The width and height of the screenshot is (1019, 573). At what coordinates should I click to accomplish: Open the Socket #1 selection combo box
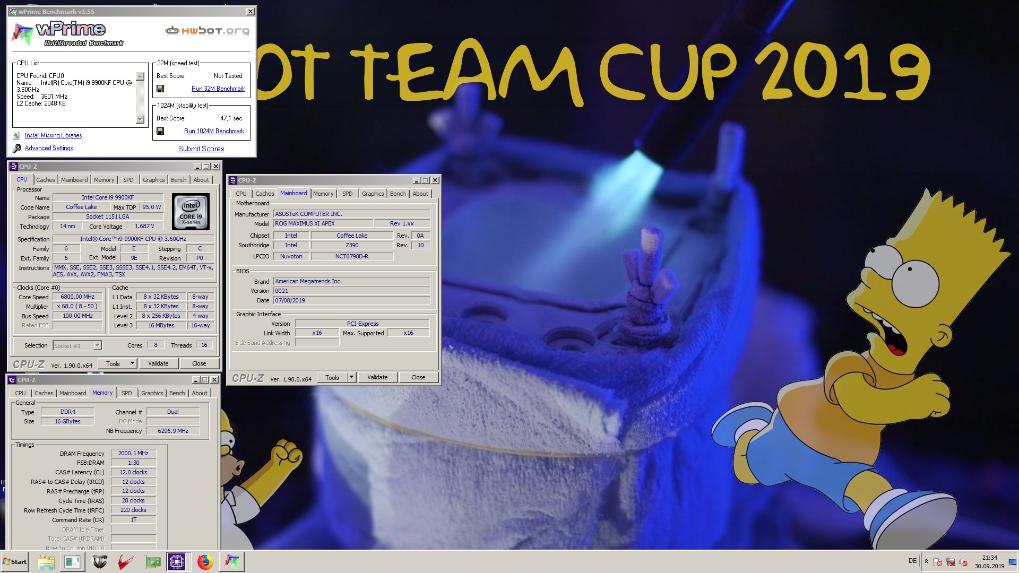tap(77, 346)
